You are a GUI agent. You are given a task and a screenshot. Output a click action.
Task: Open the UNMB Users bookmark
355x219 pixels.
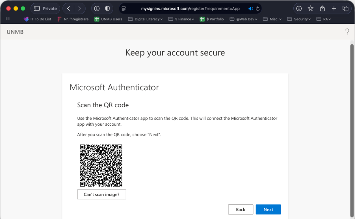(108, 19)
